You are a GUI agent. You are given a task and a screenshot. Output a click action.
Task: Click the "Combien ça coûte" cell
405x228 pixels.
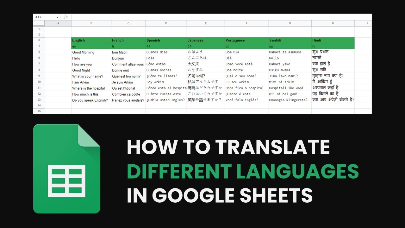point(128,94)
